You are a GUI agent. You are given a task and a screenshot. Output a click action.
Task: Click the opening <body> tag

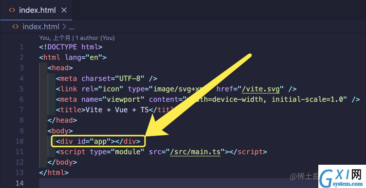coord(60,131)
